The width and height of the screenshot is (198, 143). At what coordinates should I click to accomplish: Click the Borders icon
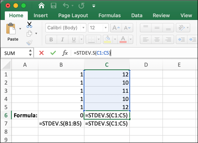point(91,39)
